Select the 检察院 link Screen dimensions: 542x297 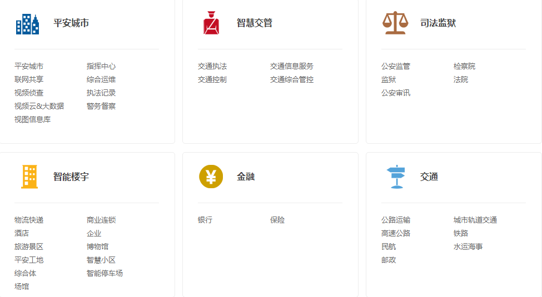pos(464,66)
